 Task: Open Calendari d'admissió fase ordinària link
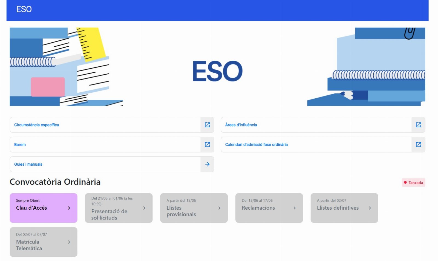coord(256,144)
